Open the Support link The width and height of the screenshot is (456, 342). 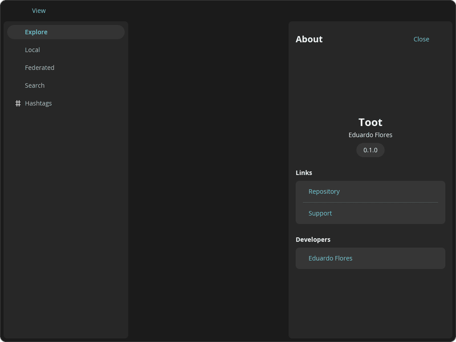[370, 213]
